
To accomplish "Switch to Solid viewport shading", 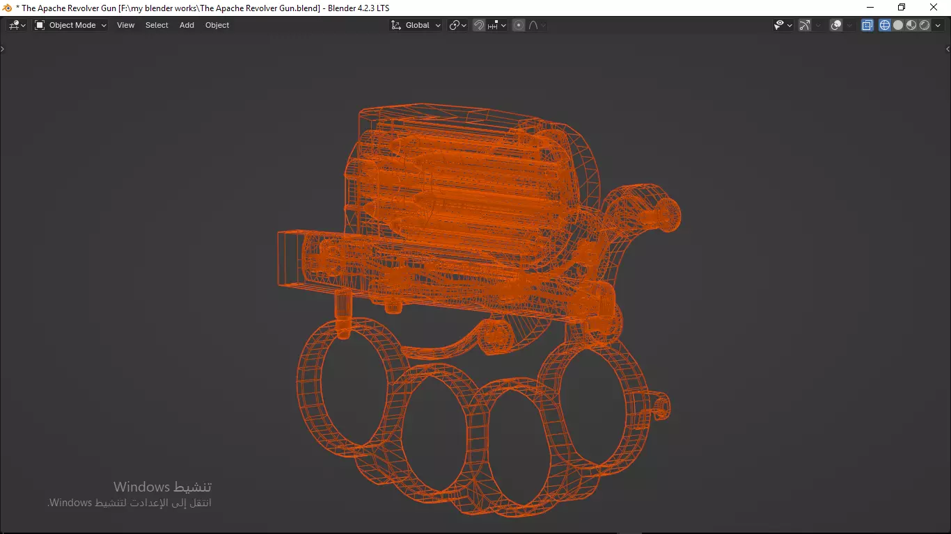I will pyautogui.click(x=898, y=25).
